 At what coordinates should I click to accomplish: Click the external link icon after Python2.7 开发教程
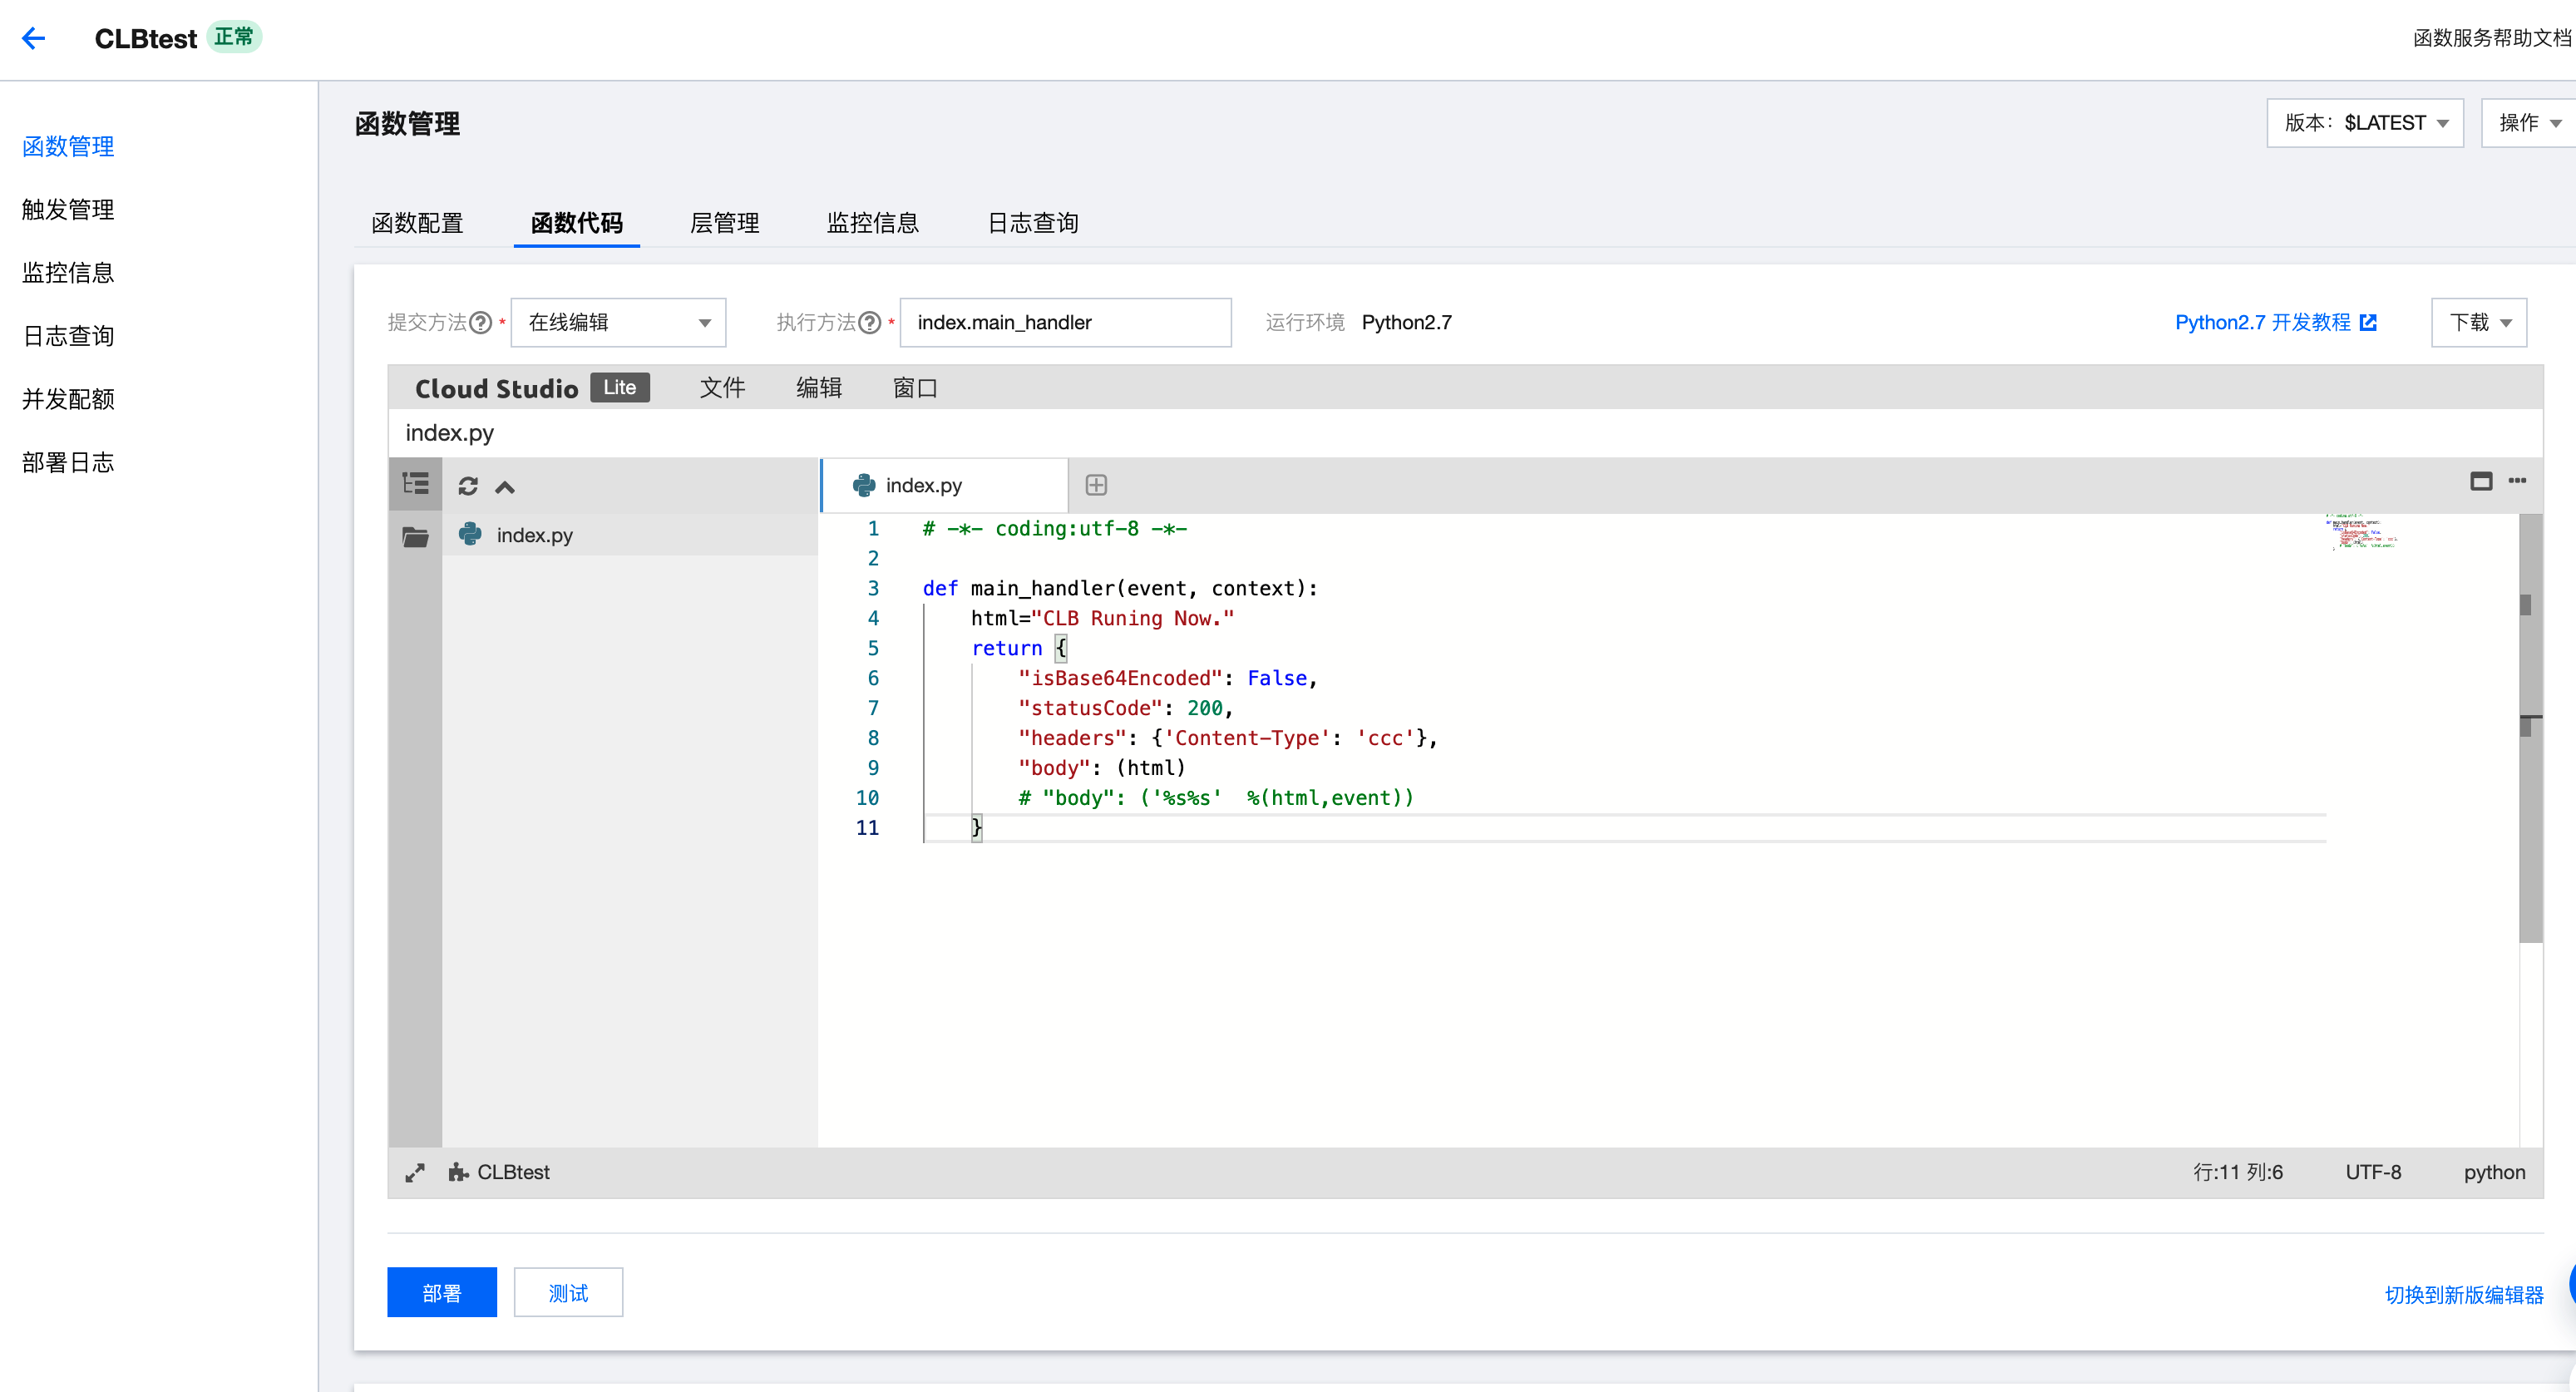(2368, 322)
